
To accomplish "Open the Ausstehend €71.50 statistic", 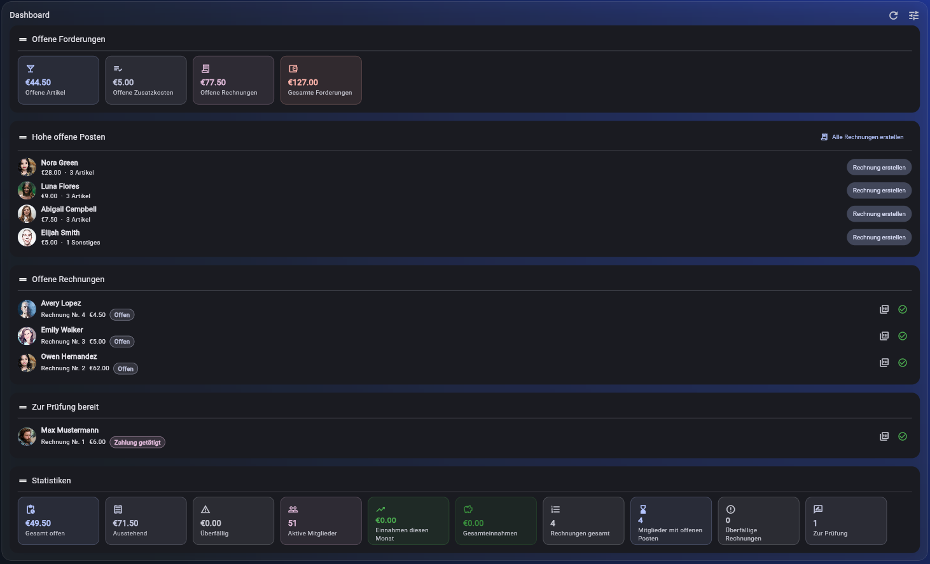I will (x=146, y=521).
